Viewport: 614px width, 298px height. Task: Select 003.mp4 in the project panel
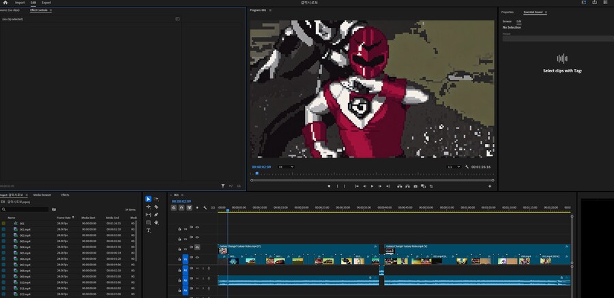[x=25, y=241]
